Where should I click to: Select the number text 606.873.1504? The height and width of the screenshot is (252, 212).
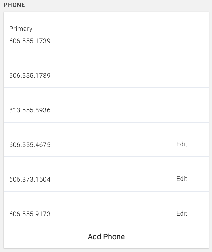point(30,180)
